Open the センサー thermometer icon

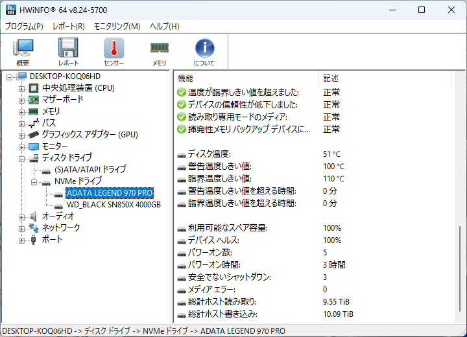[114, 52]
